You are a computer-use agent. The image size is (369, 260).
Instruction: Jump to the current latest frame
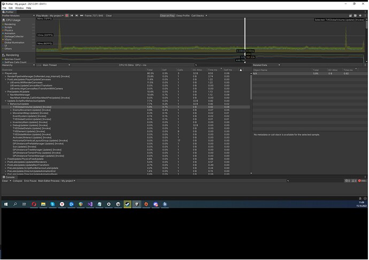[82, 16]
